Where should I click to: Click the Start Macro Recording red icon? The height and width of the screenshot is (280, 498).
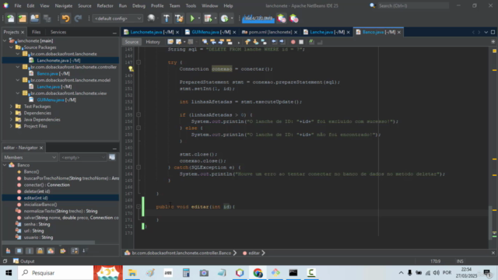[293, 42]
